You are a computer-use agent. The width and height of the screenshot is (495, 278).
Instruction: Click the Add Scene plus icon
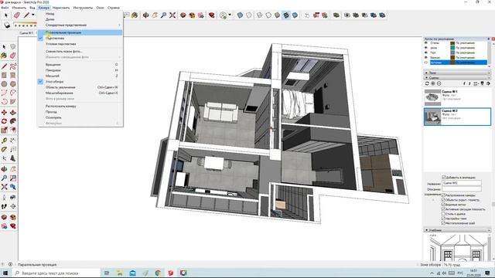pos(433,83)
